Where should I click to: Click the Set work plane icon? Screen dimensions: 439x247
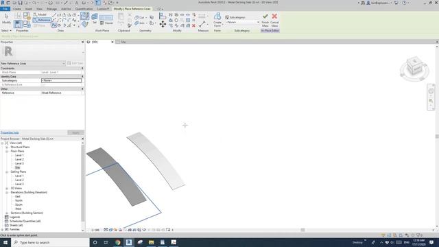[x=95, y=19]
